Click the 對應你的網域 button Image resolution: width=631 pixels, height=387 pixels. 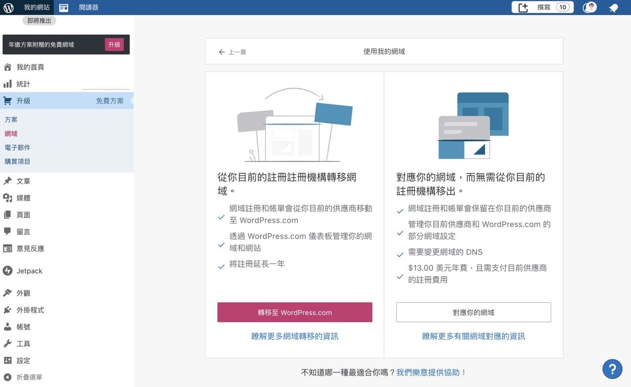(474, 312)
